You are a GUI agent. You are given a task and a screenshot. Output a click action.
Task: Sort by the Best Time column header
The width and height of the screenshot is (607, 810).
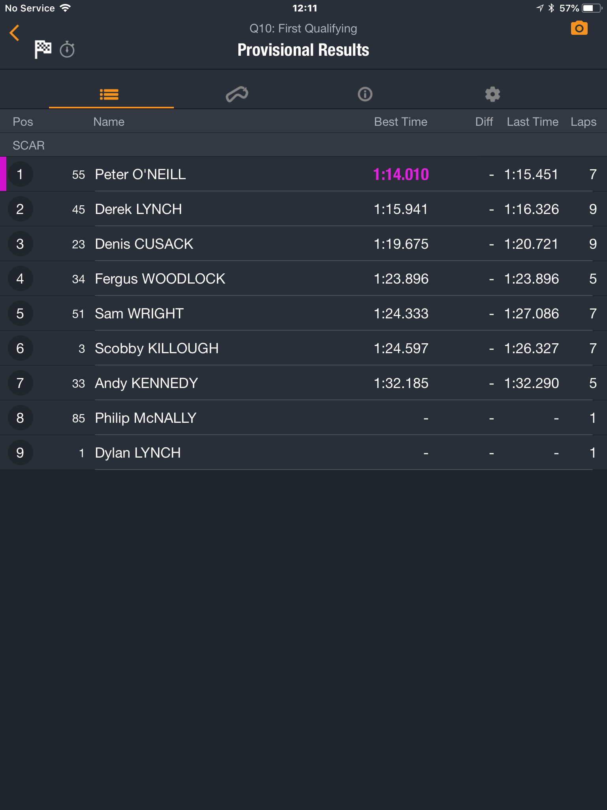click(401, 121)
